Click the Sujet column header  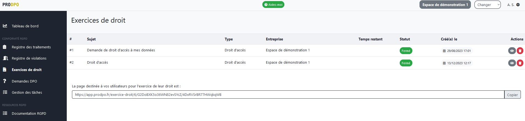click(91, 39)
